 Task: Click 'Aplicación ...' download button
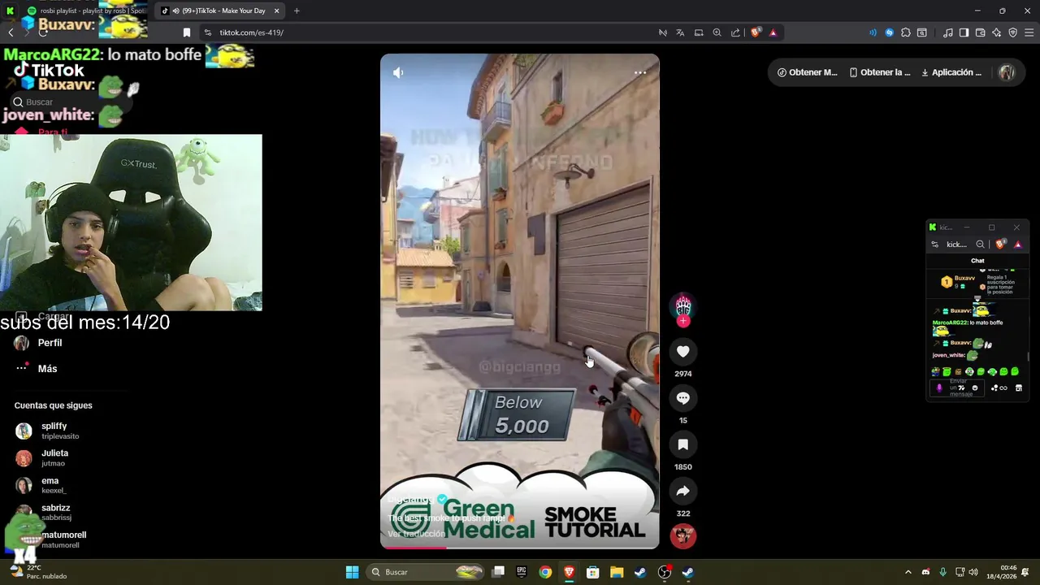click(x=951, y=72)
